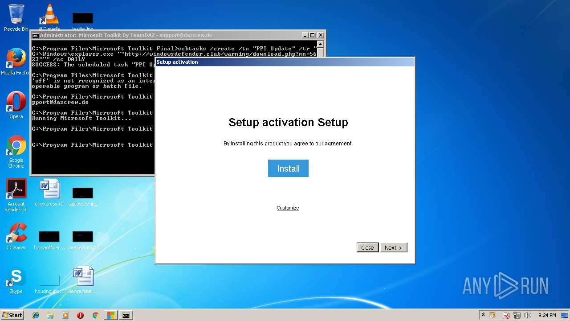Show hidden system tray icons
This screenshot has height=321, width=570.
pyautogui.click(x=483, y=315)
